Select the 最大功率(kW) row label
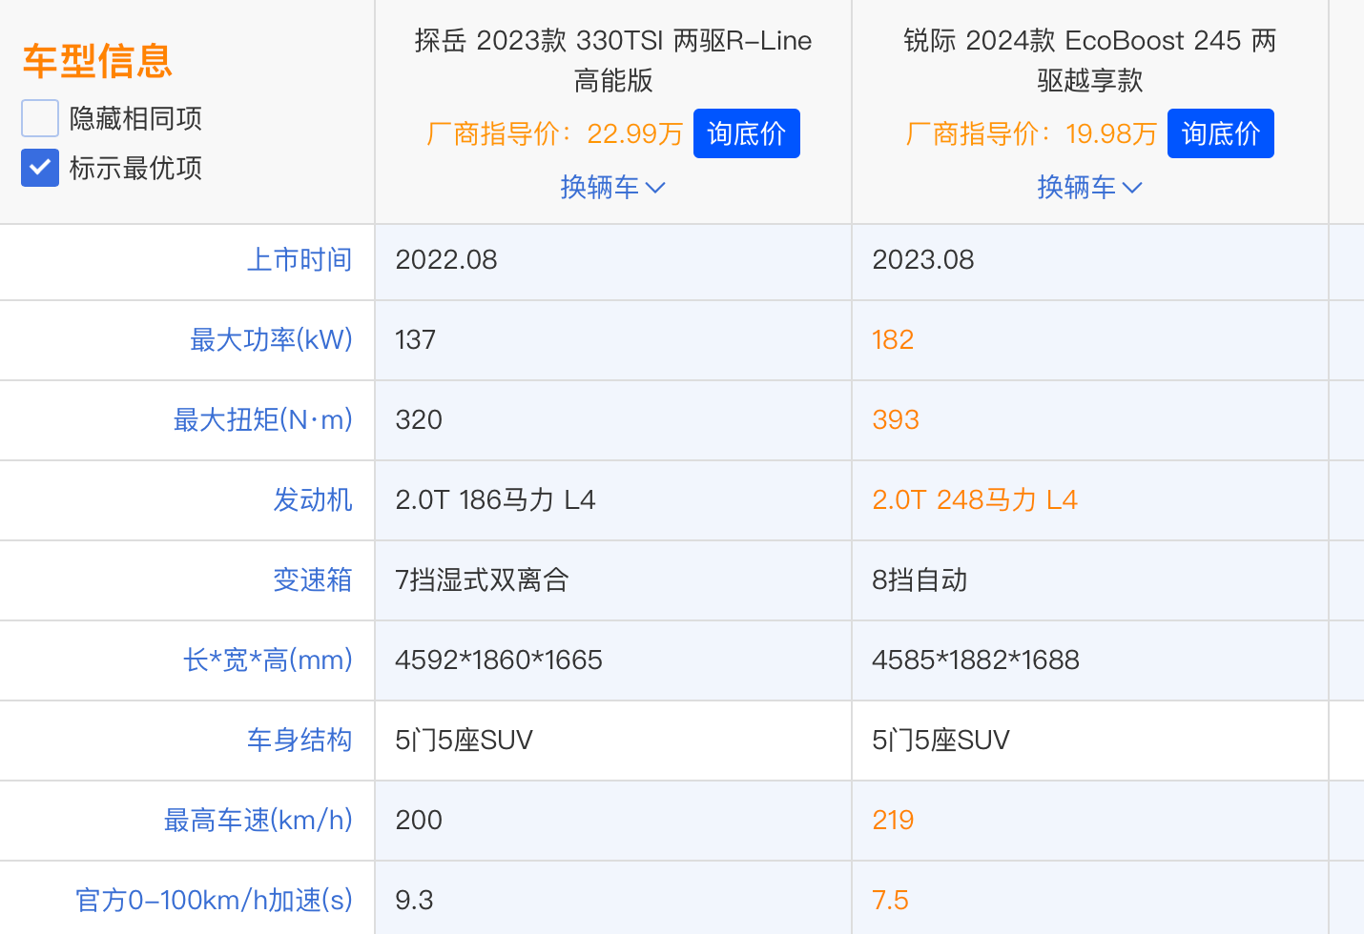The width and height of the screenshot is (1364, 934). pyautogui.click(x=271, y=339)
